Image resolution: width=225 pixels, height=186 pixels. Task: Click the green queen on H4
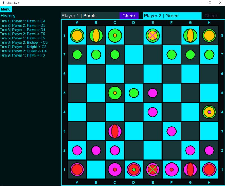click(209, 112)
